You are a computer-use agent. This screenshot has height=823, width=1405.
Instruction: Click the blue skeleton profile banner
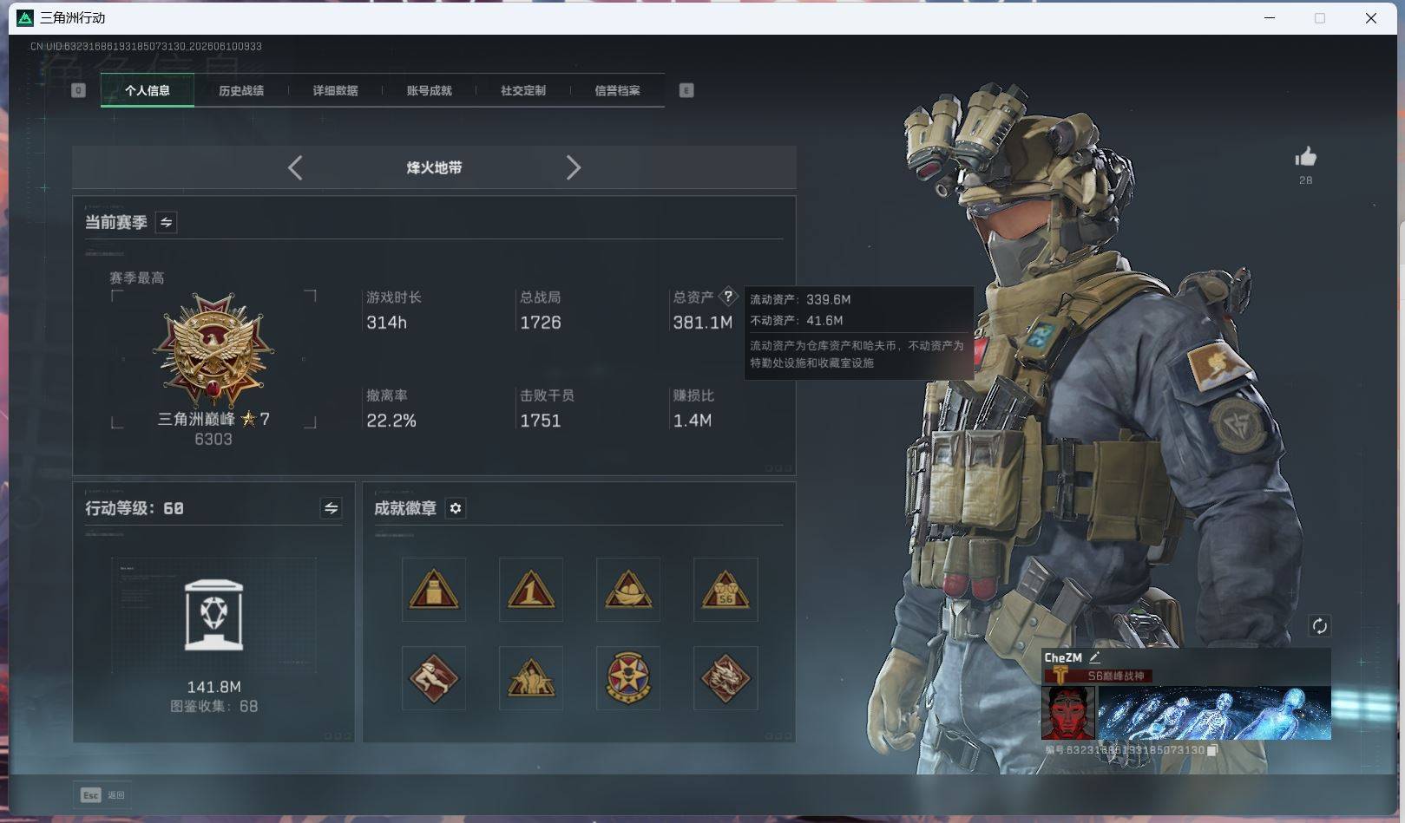(1214, 713)
